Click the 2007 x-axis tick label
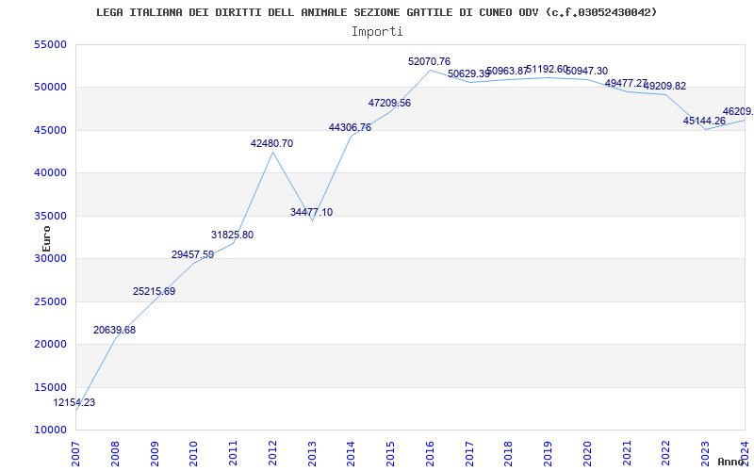Viewport: 754px width, 471px height. click(76, 452)
